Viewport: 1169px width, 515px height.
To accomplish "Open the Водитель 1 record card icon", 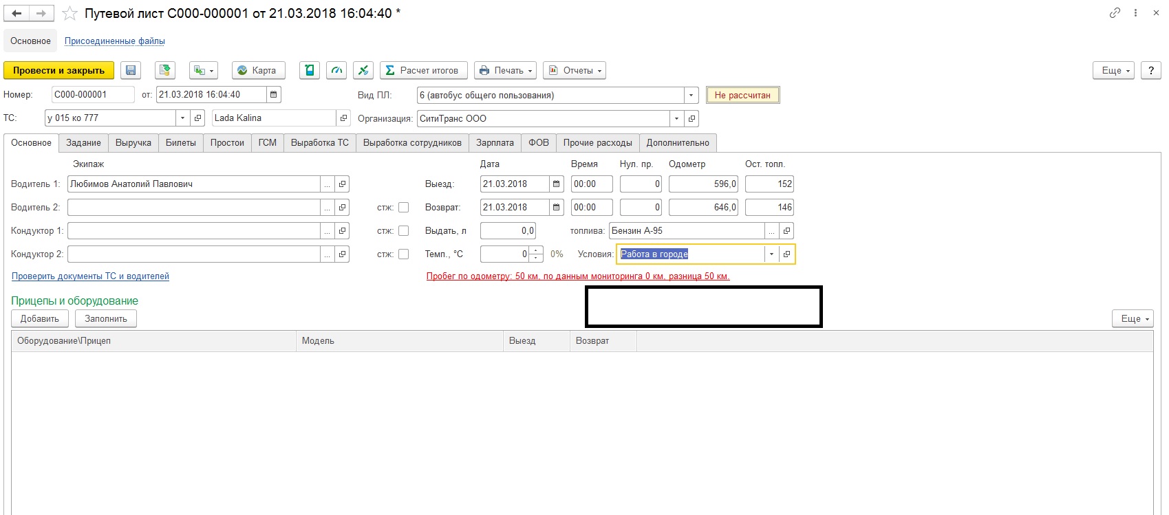I will coord(342,184).
